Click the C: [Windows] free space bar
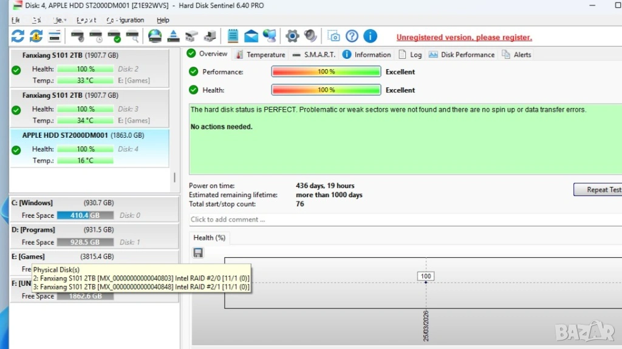622x349 pixels. pyautogui.click(x=84, y=215)
